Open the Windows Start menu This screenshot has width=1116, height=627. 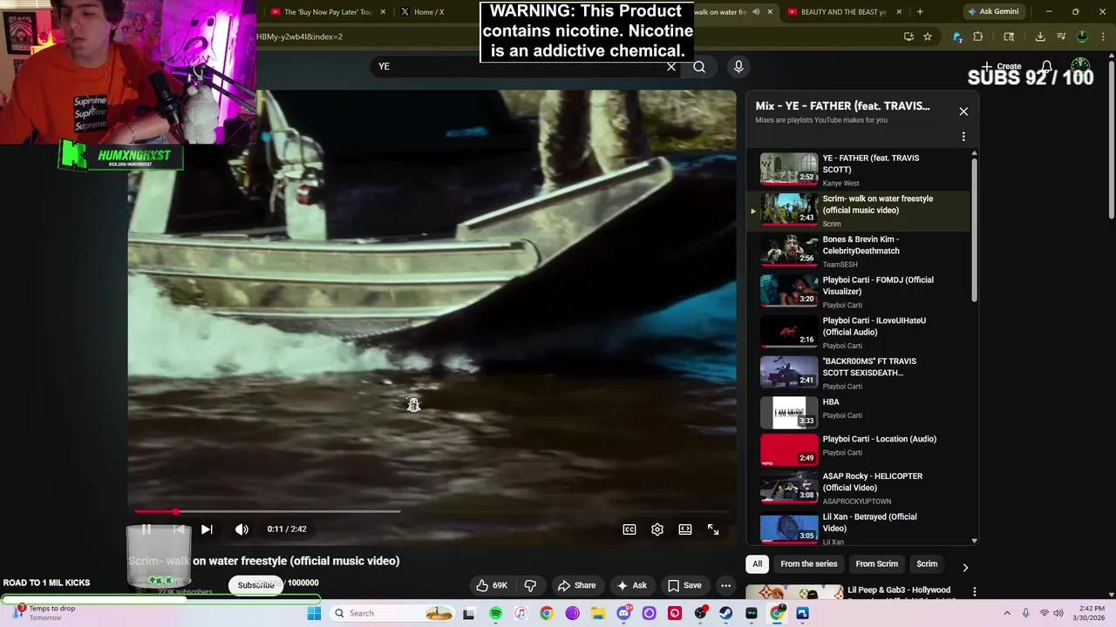click(314, 613)
